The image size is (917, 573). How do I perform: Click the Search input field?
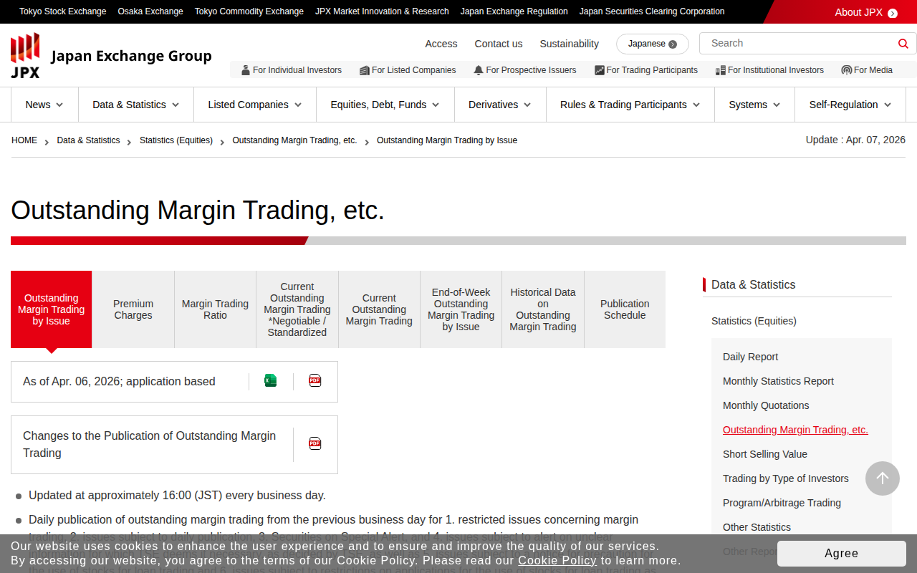(x=799, y=44)
